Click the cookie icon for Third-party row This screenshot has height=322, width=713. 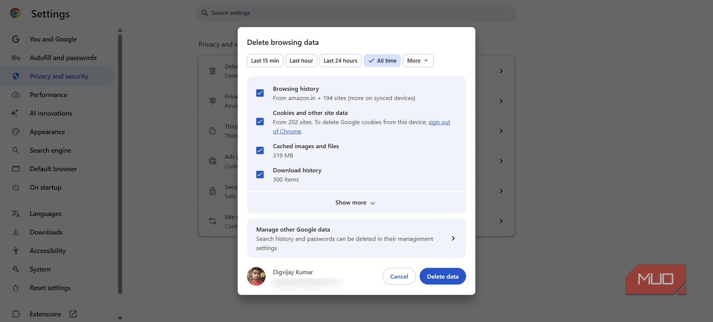[x=213, y=131]
